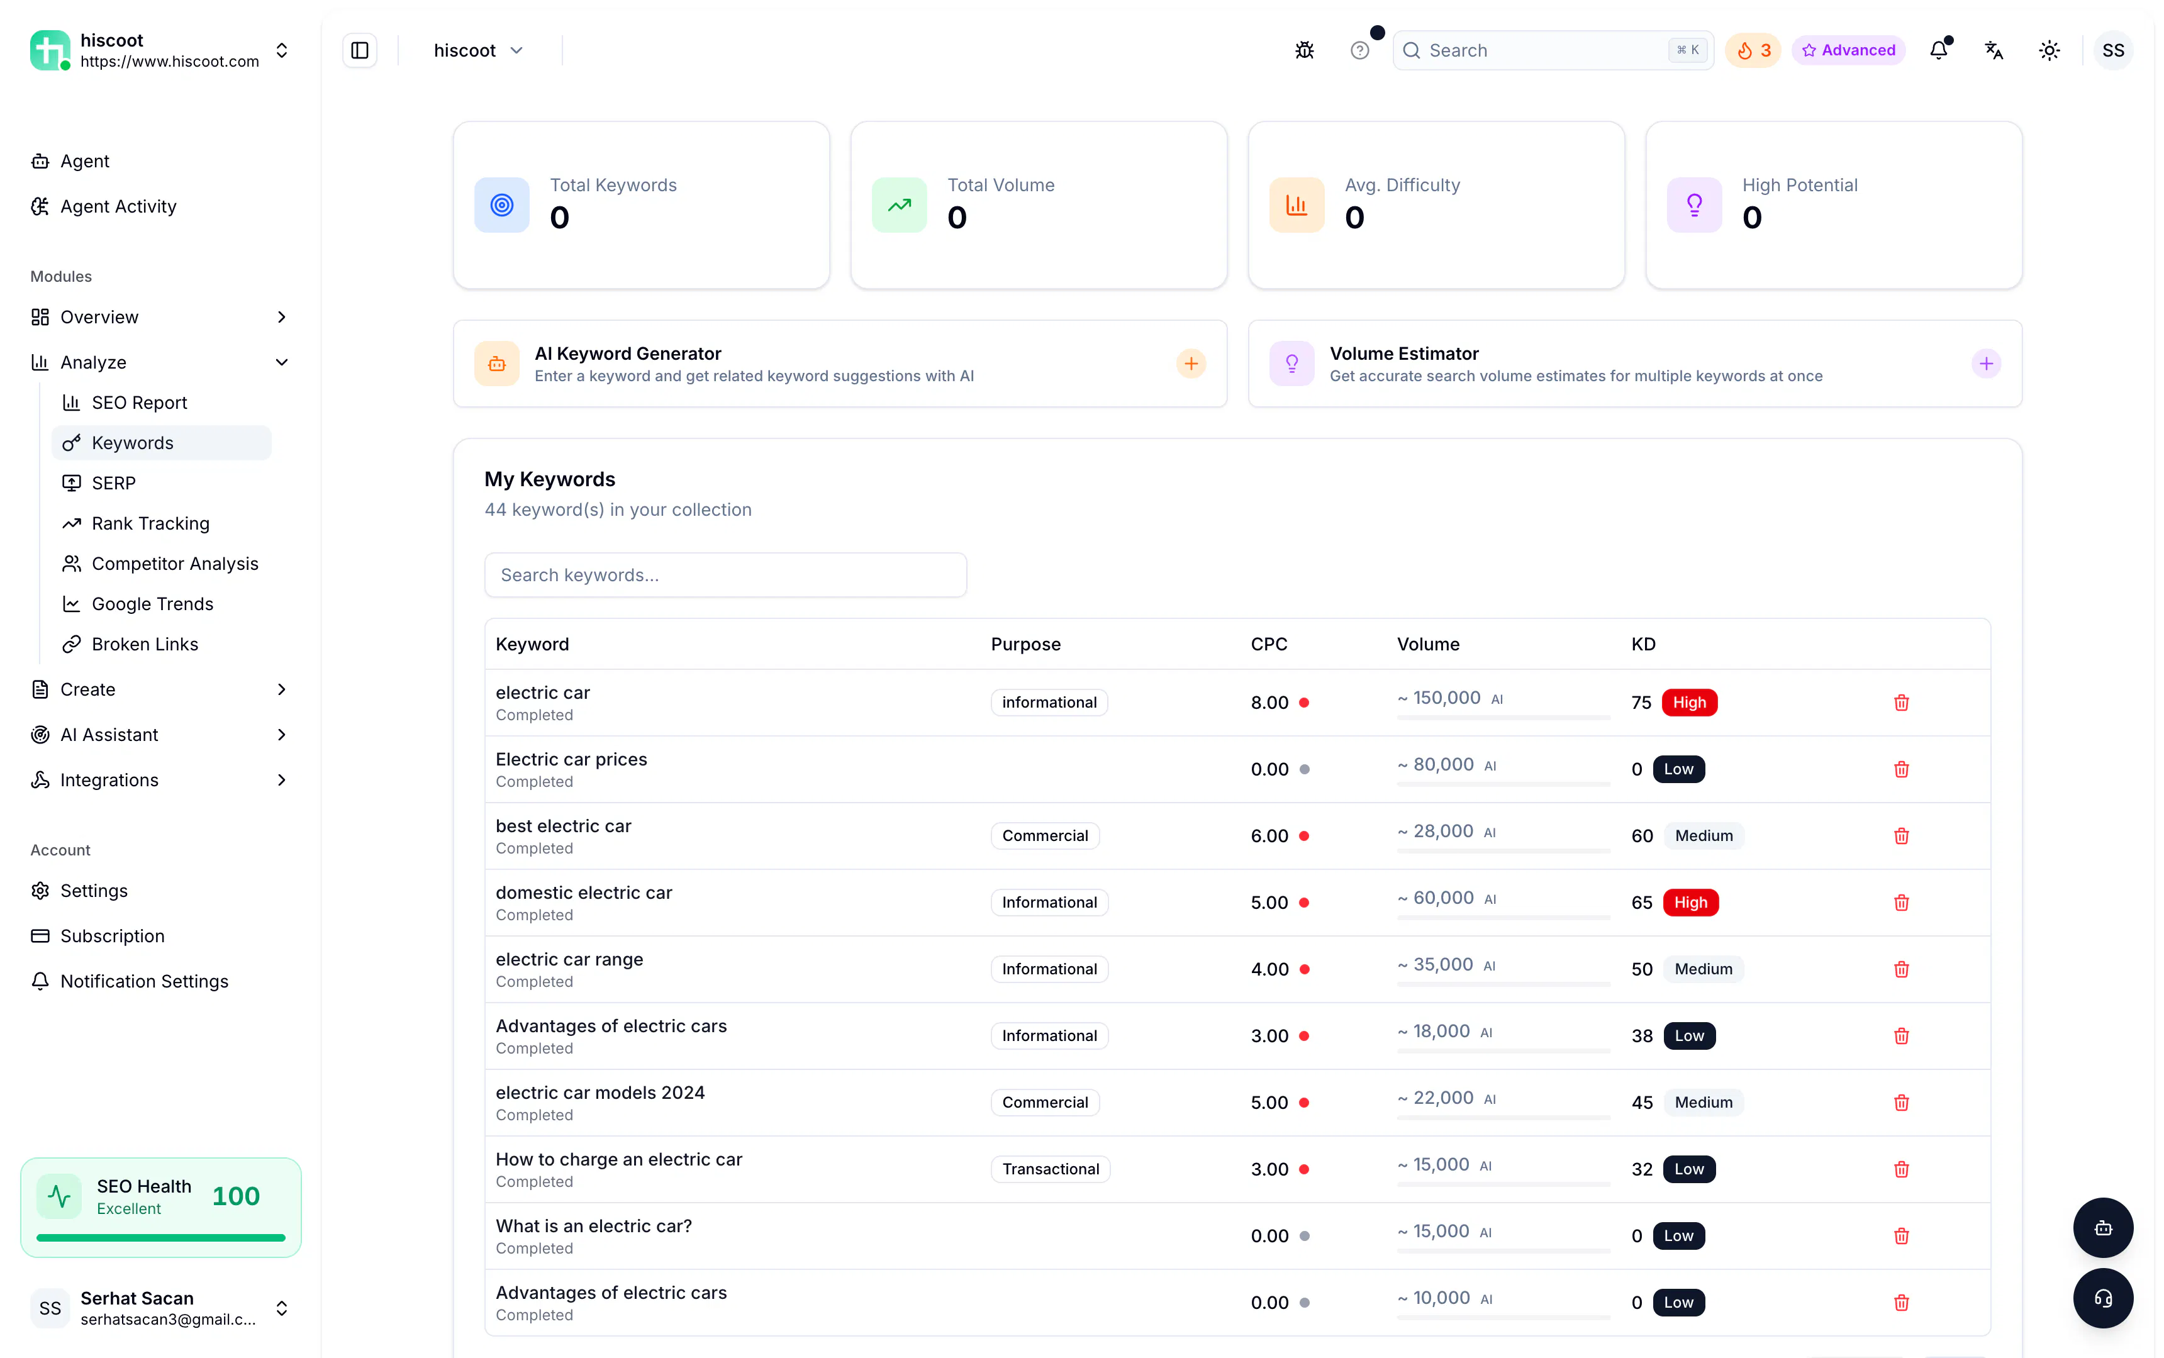Expand the AI Assistant module

tap(161, 735)
